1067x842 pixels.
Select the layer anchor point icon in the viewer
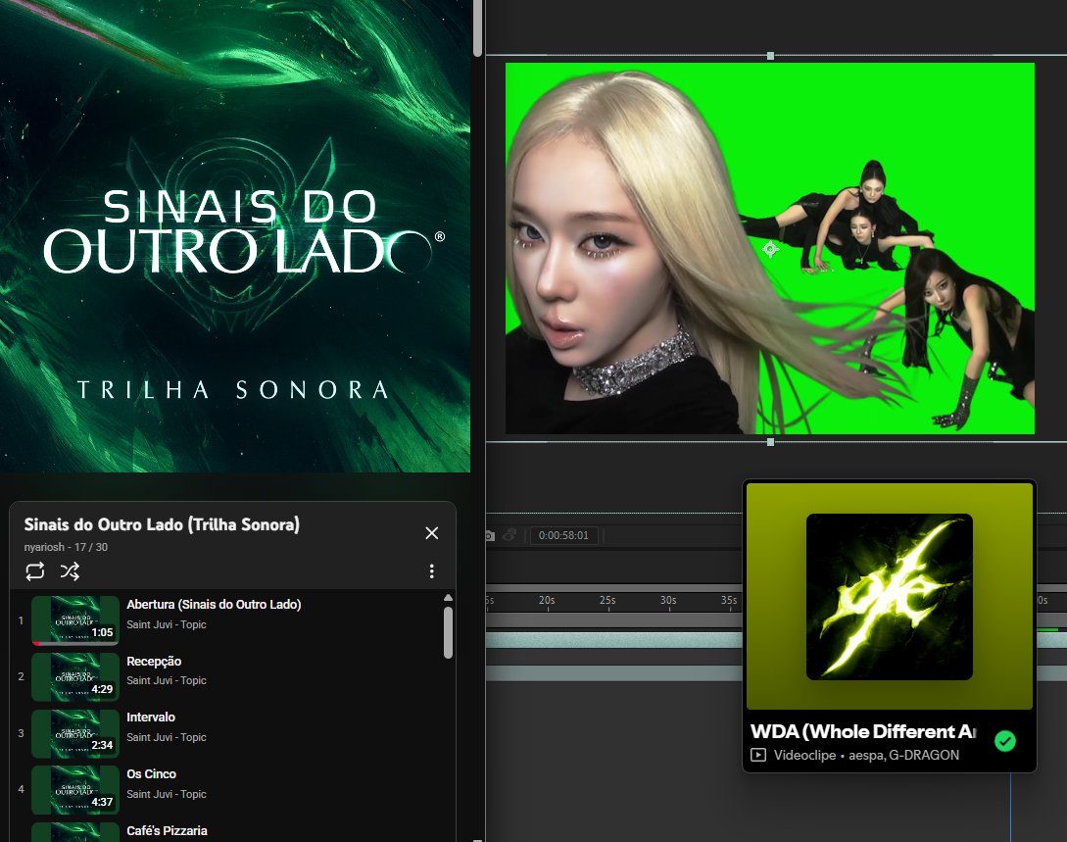pyautogui.click(x=770, y=249)
